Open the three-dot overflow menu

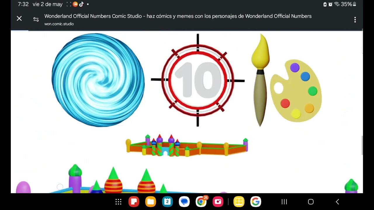tap(355, 20)
